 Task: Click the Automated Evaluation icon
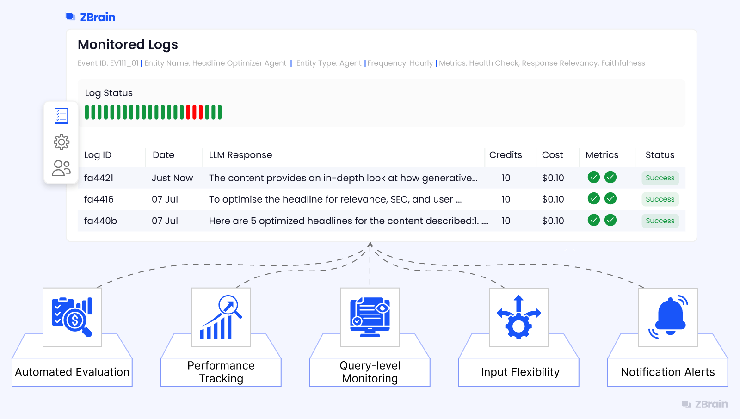click(72, 317)
